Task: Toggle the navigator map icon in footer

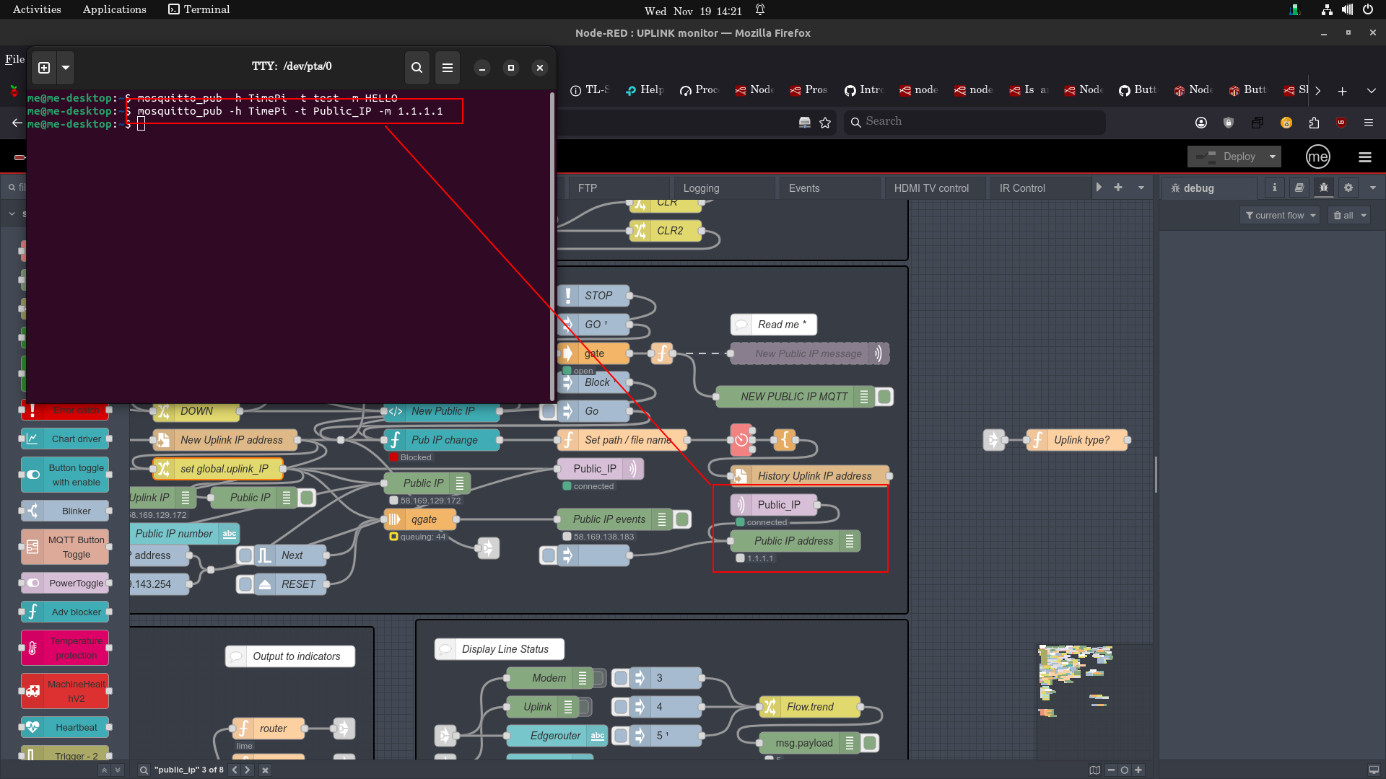Action: [1094, 770]
